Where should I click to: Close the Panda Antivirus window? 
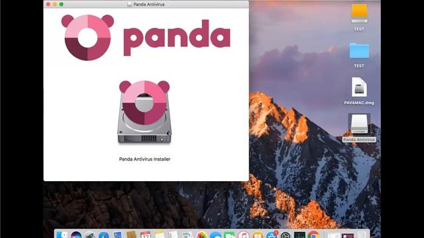[48, 5]
